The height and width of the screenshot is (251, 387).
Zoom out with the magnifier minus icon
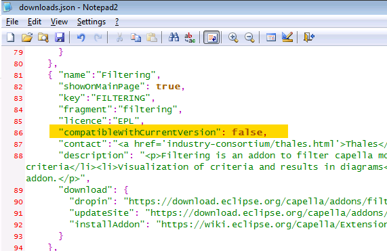click(249, 37)
